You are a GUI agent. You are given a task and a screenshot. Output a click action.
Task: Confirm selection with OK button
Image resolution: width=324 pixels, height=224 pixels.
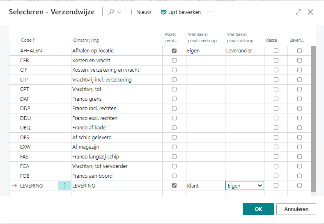[x=258, y=209]
